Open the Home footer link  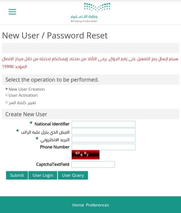[78, 205]
